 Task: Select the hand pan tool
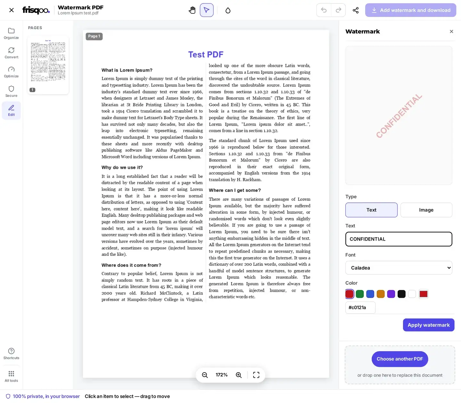tap(192, 10)
